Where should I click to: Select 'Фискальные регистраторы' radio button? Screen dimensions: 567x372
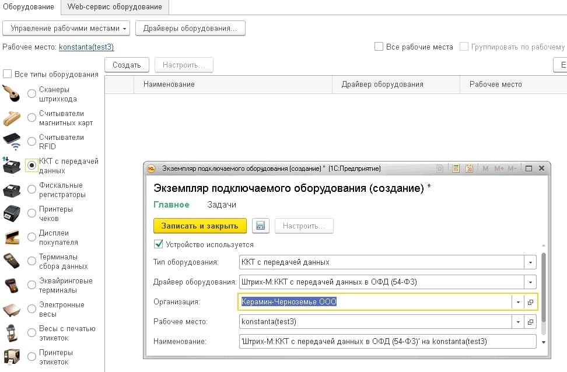point(32,189)
